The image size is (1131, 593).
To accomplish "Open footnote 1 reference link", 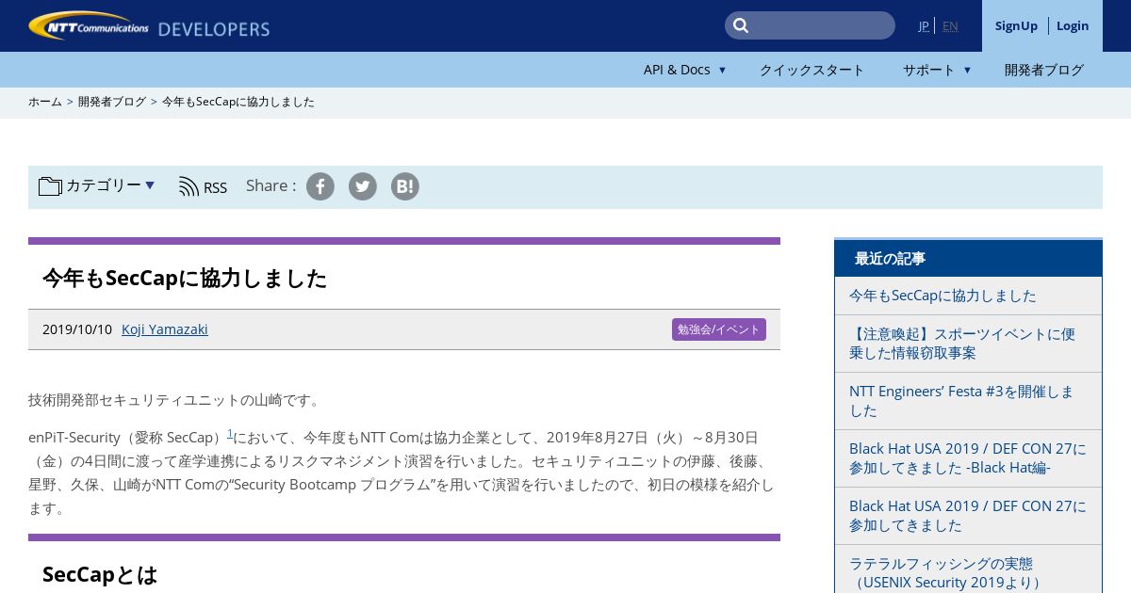I will (x=230, y=433).
